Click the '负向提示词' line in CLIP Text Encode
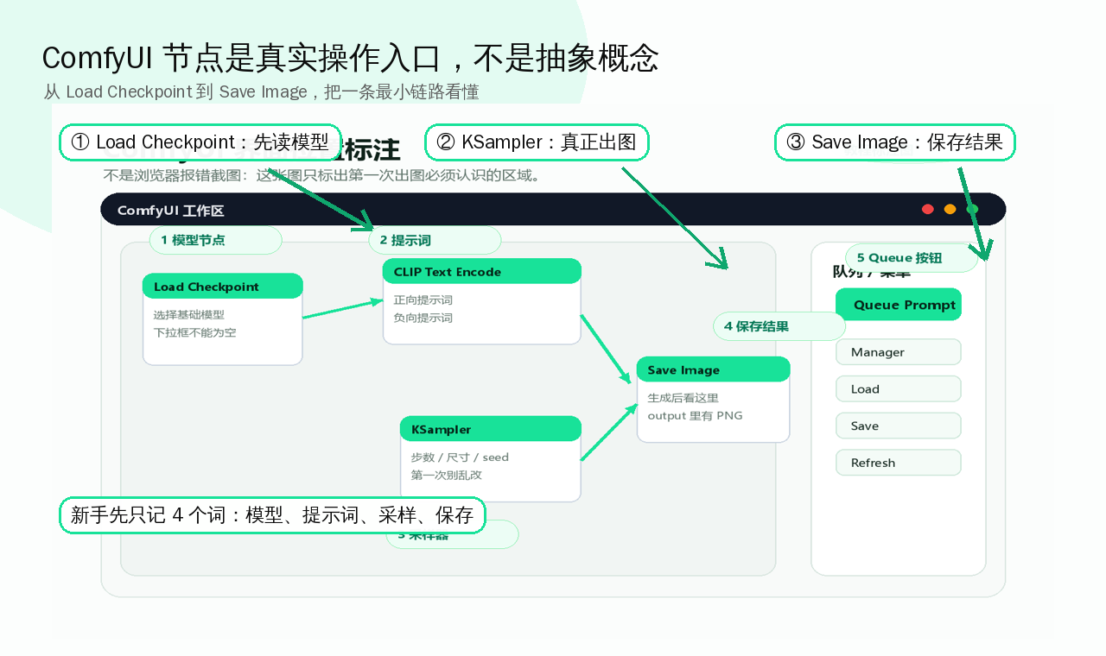Screen dimensions: 1106x656 click(x=423, y=318)
